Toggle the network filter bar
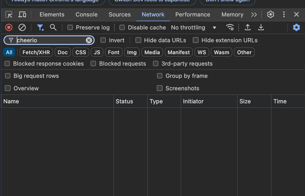Screen dimensions: 305x196 40,27
